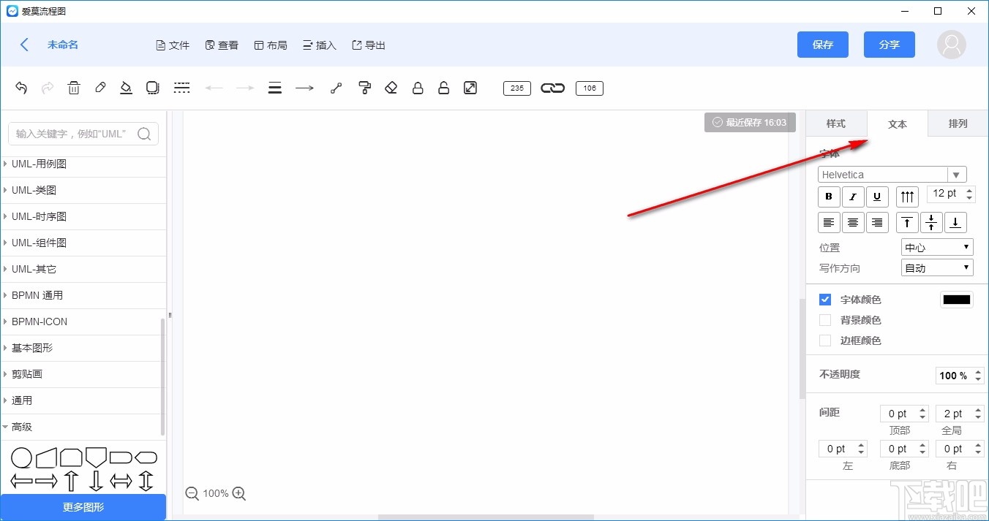Select the pencil line color tool
This screenshot has width=989, height=521.
click(100, 88)
